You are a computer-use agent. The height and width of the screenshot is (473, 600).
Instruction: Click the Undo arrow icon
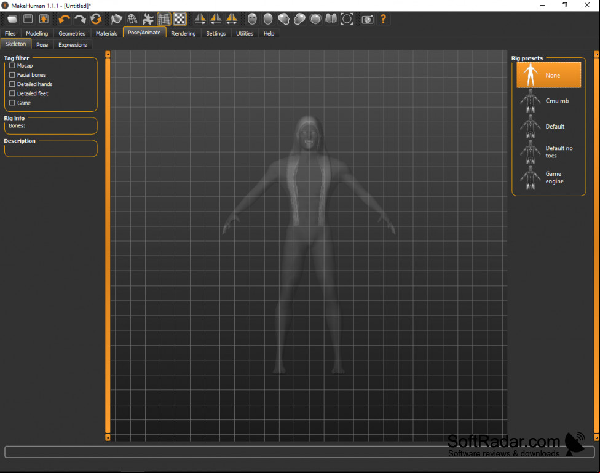click(x=65, y=19)
